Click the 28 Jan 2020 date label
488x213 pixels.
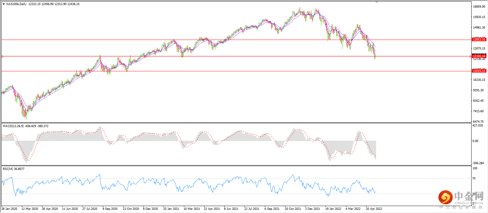(x=9, y=209)
